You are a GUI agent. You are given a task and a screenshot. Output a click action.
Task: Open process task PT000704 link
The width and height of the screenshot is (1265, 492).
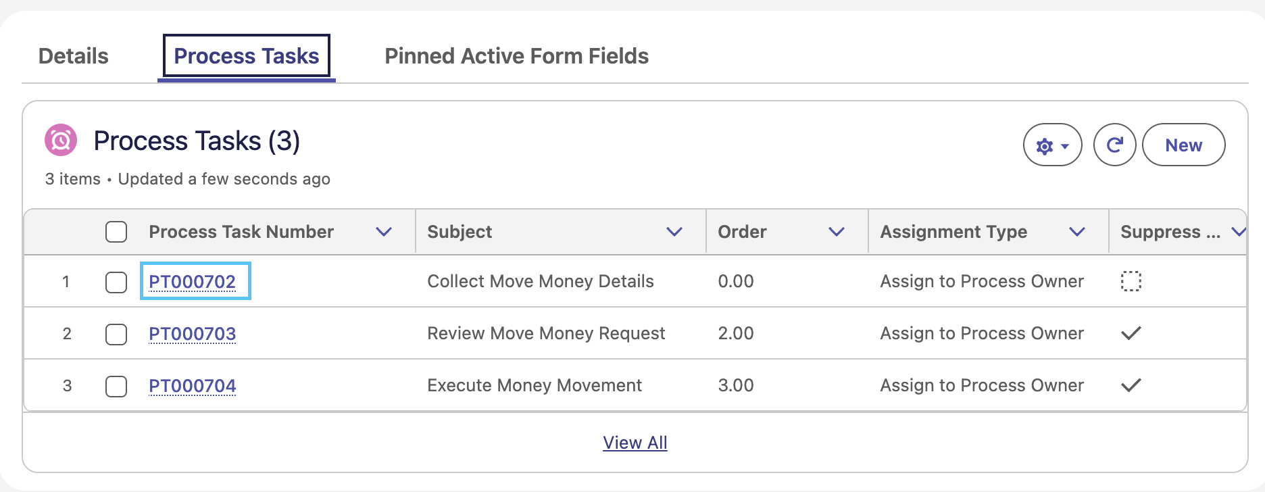click(193, 386)
